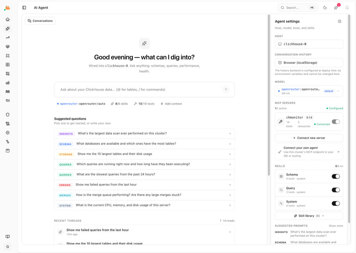
Task: Click Show more for suggested prompts
Action: tap(336, 226)
